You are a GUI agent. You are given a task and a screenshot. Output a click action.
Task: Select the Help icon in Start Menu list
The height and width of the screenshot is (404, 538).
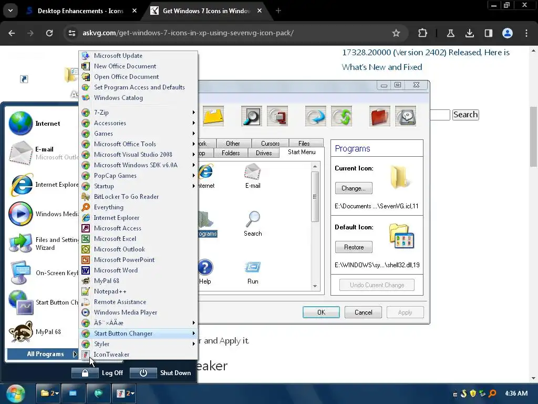pos(205,272)
